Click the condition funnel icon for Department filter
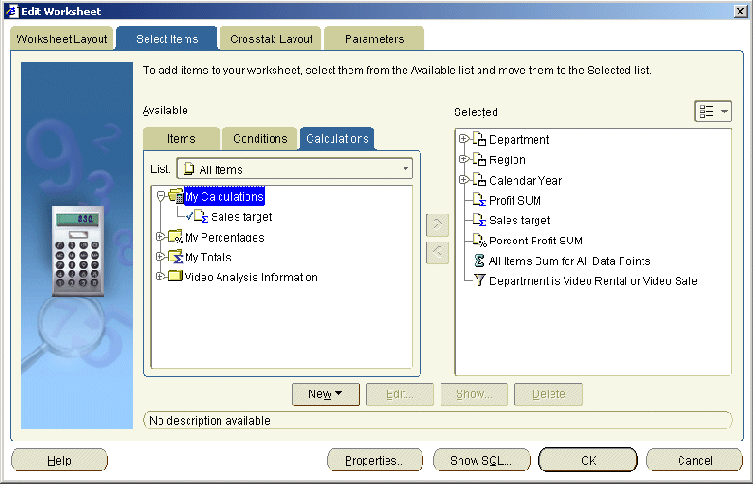 pyautogui.click(x=479, y=280)
